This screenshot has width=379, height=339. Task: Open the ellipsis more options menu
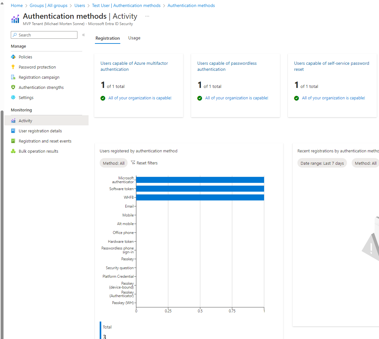tap(147, 16)
